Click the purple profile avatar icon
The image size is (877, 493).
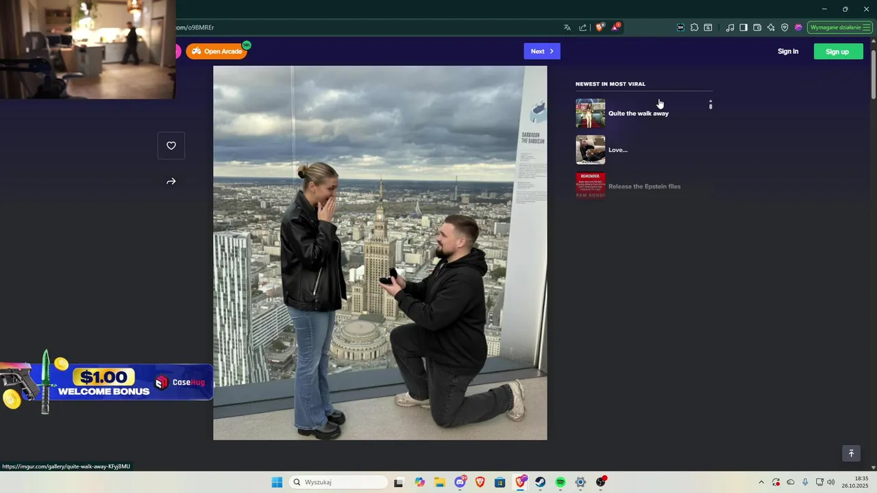tap(798, 27)
